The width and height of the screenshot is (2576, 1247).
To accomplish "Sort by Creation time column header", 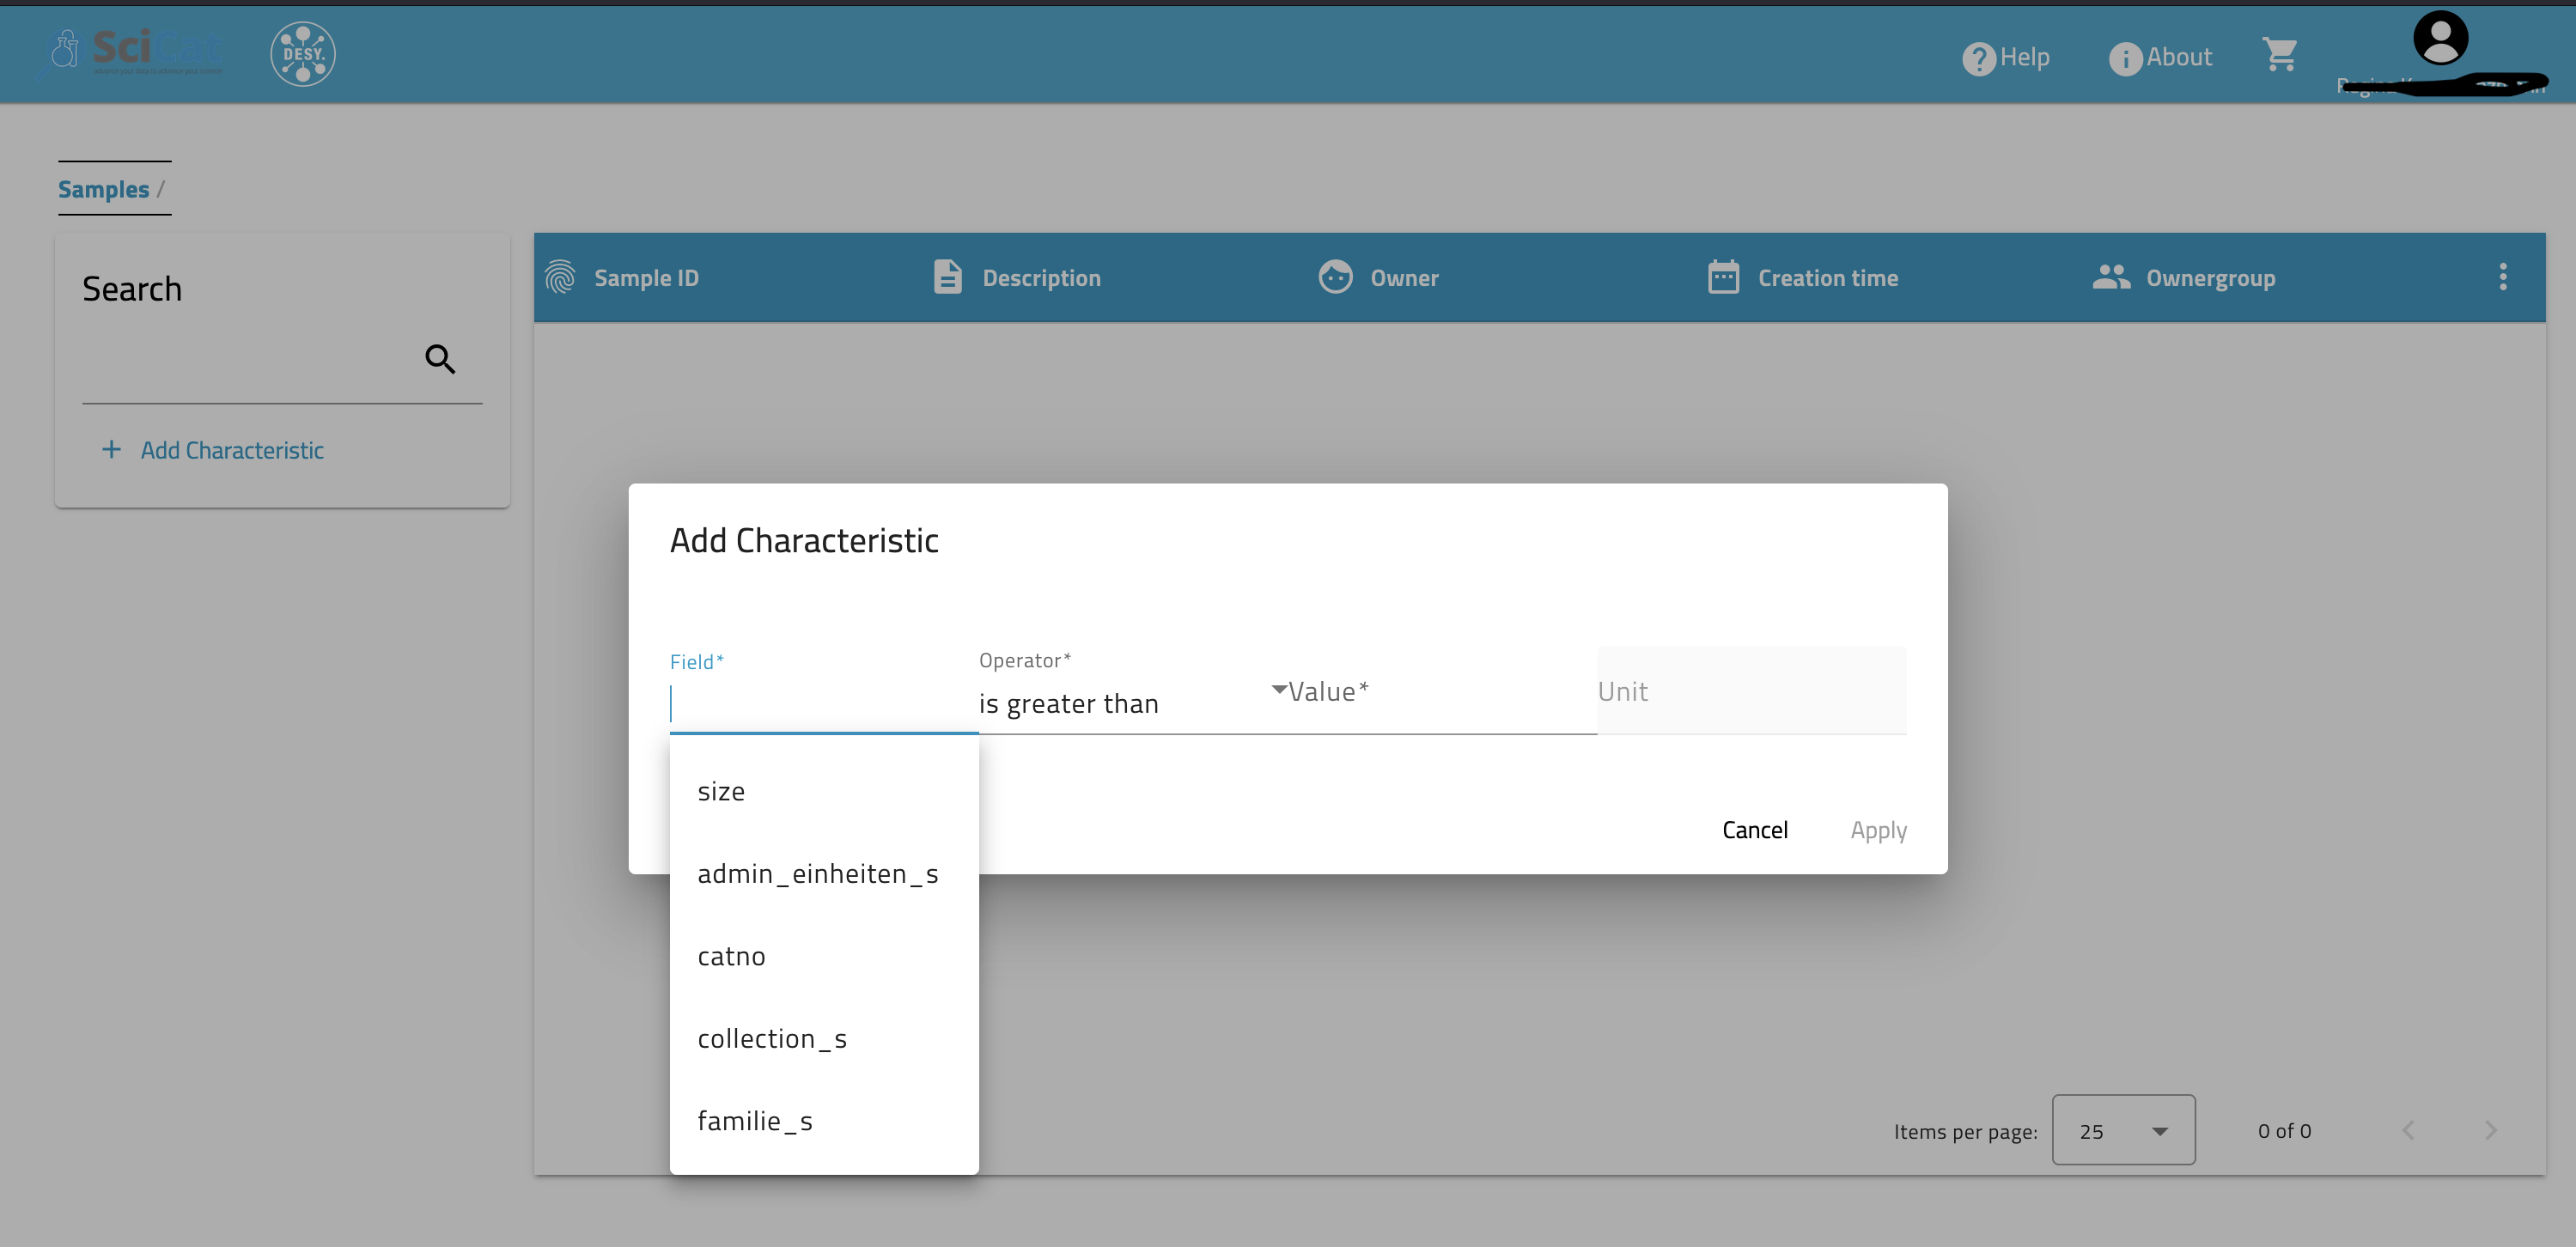I will tap(1827, 278).
